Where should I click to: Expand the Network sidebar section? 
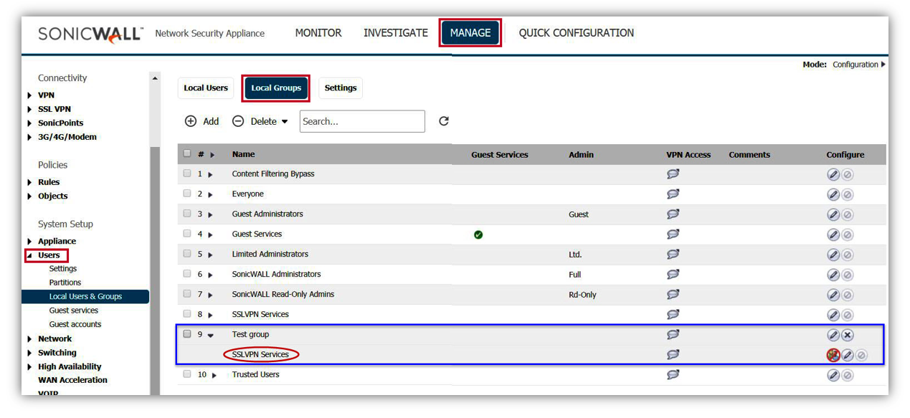click(x=29, y=339)
